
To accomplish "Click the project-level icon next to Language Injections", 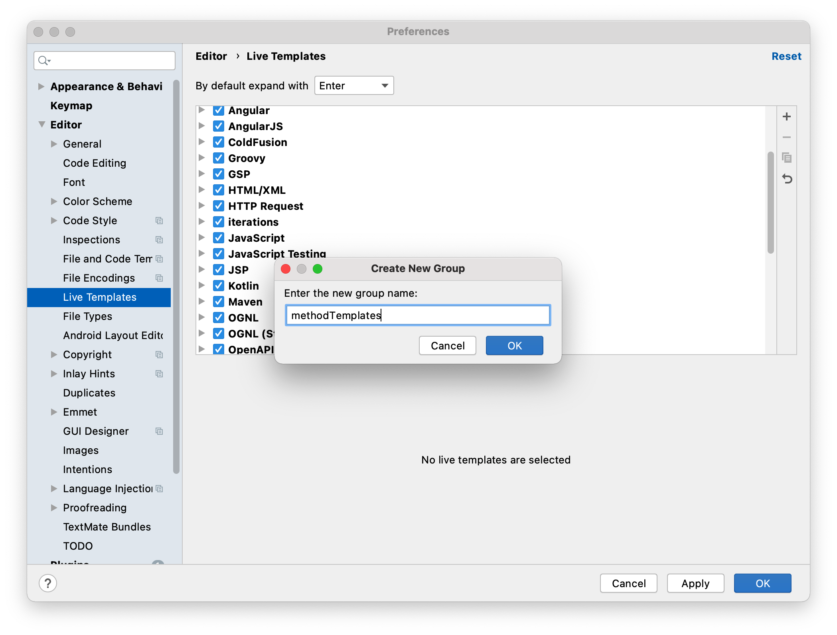I will [x=159, y=489].
